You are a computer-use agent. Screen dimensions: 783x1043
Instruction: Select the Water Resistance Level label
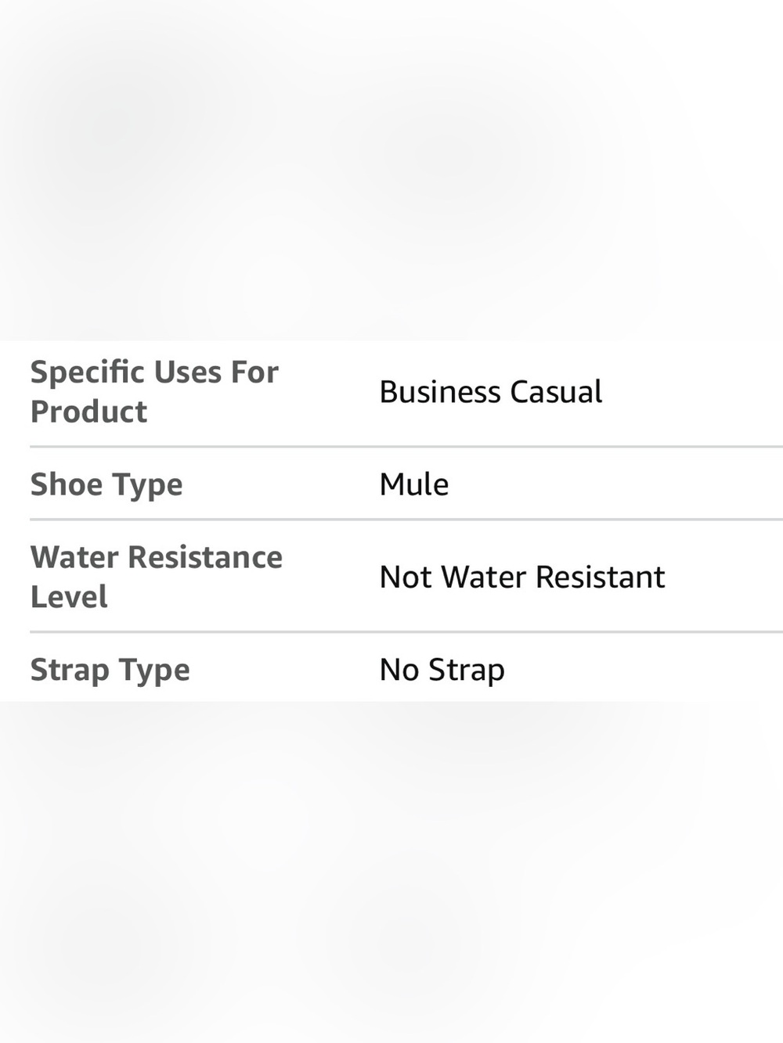[x=157, y=577]
